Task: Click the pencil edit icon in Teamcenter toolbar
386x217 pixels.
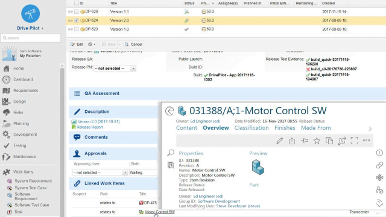Action: (x=279, y=141)
